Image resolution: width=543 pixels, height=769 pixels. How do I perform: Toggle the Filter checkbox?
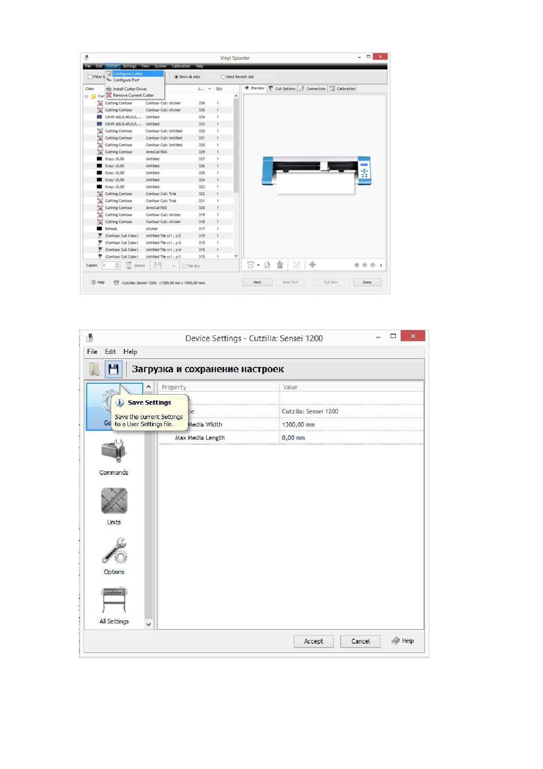tap(90, 77)
